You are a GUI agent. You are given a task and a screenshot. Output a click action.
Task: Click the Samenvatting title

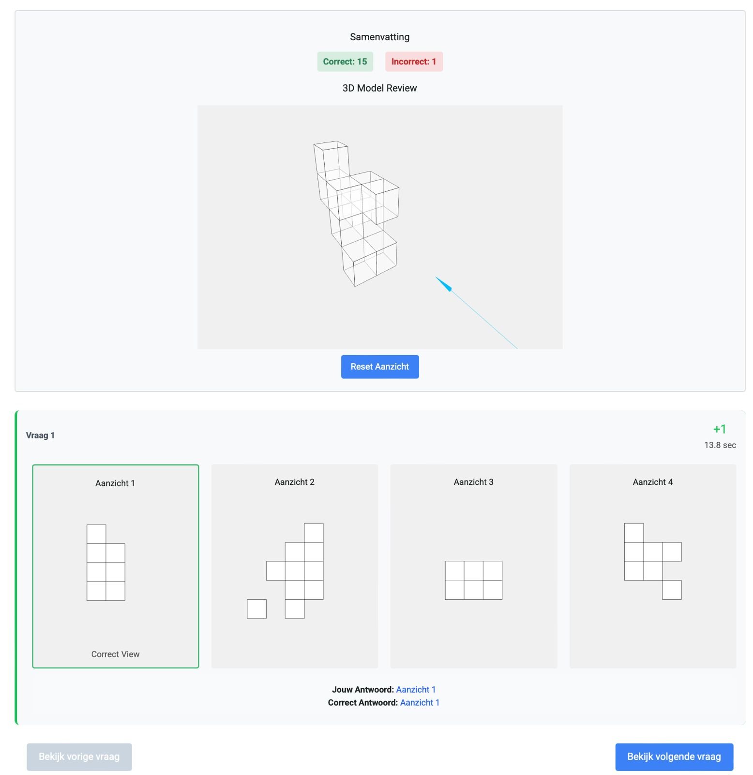(379, 37)
